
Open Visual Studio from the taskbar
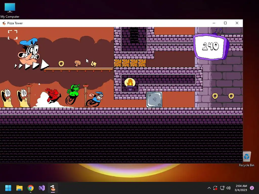42,188
